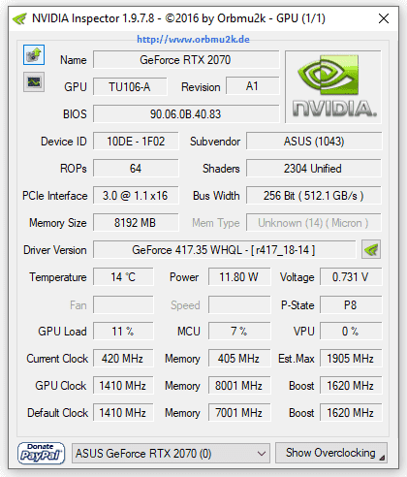This screenshot has height=477, width=407.
Task: Open the hardware monitor graph icon
Action: coord(34,81)
